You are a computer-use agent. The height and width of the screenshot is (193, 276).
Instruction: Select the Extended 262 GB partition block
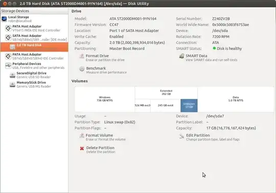pos(166,92)
